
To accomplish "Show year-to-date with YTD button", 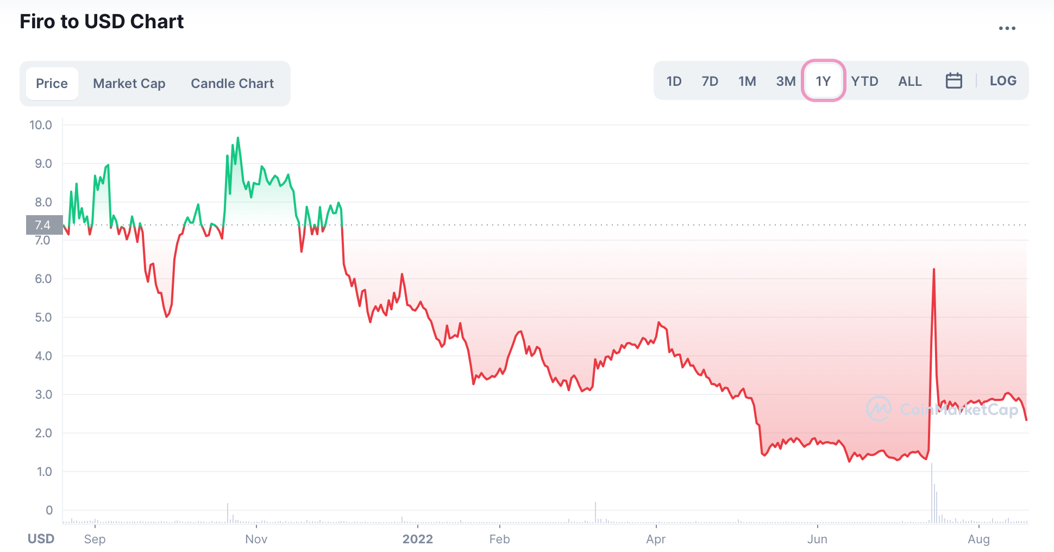I will pos(864,81).
